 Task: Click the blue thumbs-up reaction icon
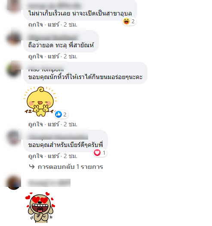click(x=58, y=114)
